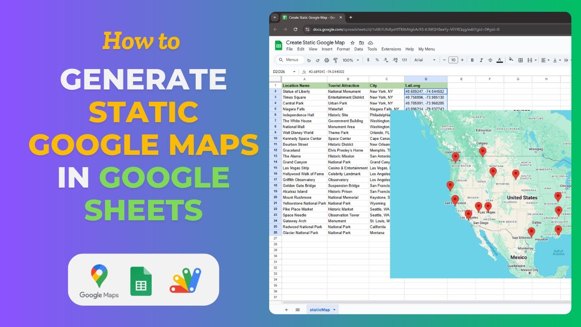Image resolution: width=581 pixels, height=327 pixels.
Task: Open the Edit menu
Action: pos(301,49)
